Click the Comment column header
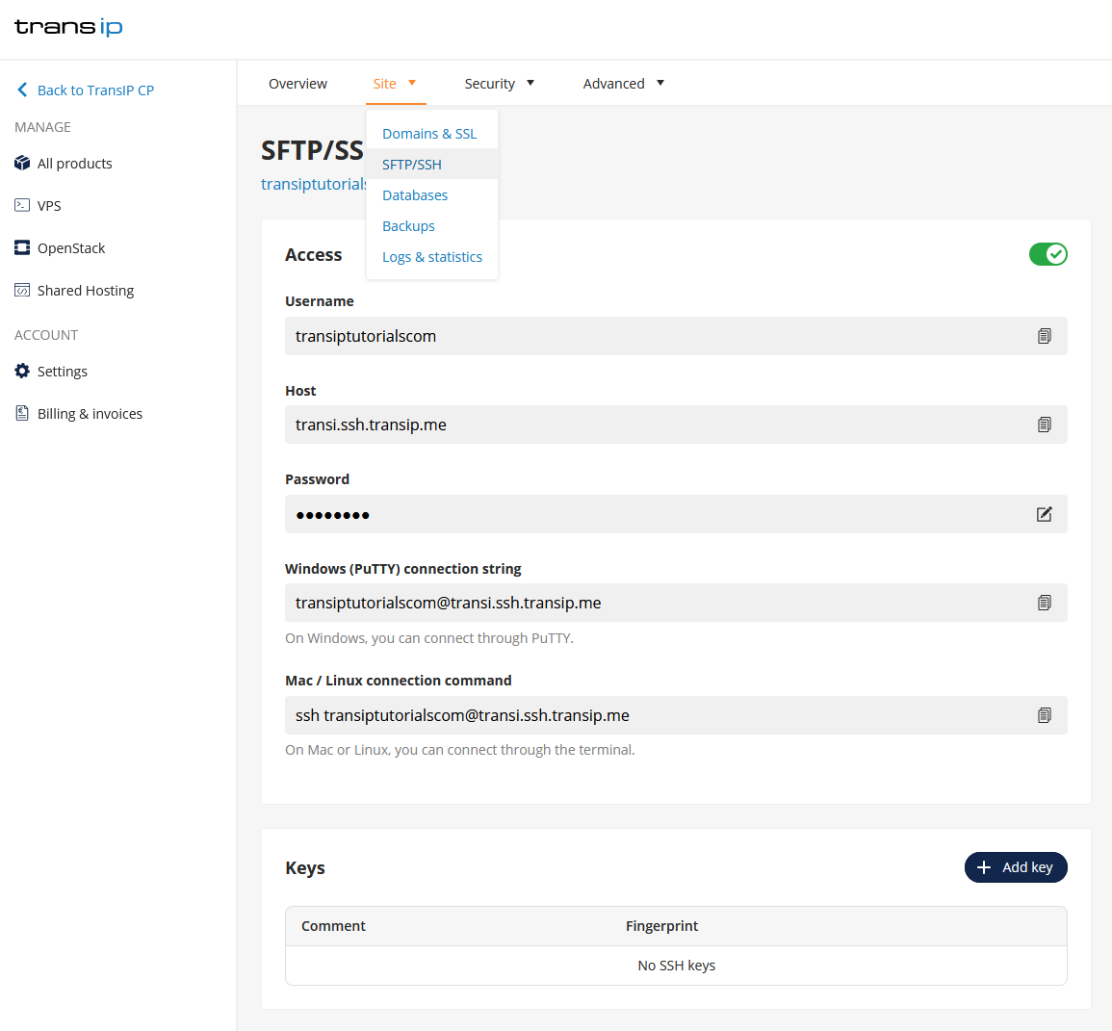Image resolution: width=1112 pixels, height=1031 pixels. [333, 926]
